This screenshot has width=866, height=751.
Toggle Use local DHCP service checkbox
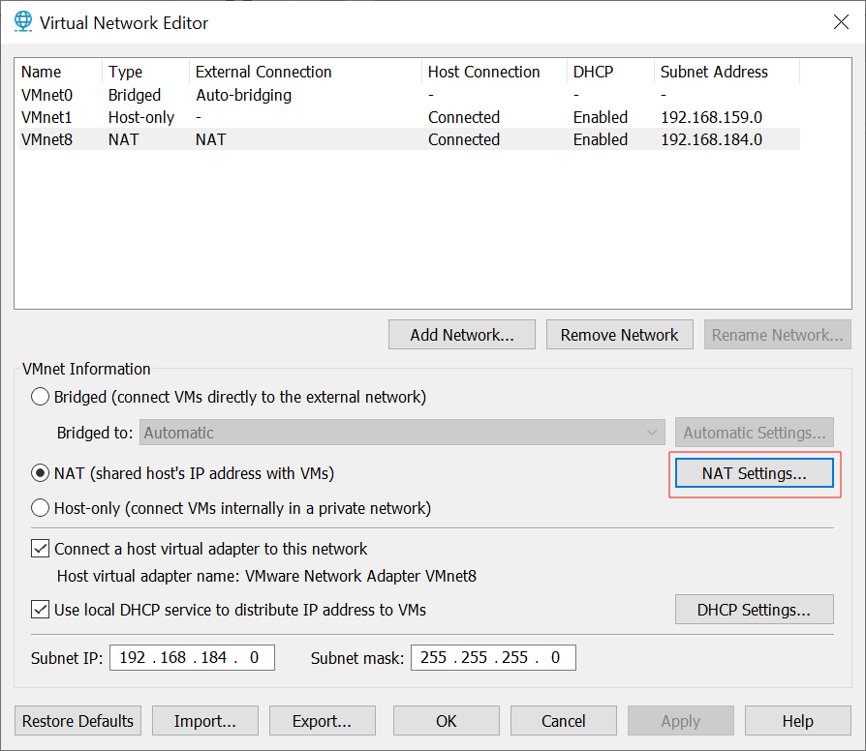coord(40,610)
